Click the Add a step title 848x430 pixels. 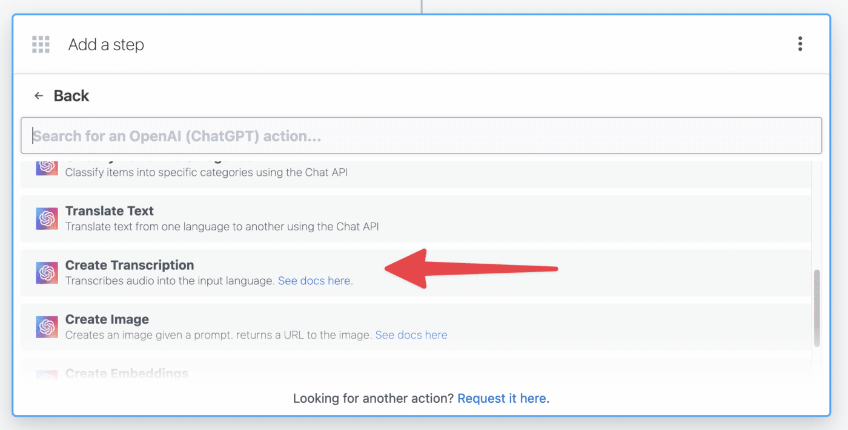(106, 45)
